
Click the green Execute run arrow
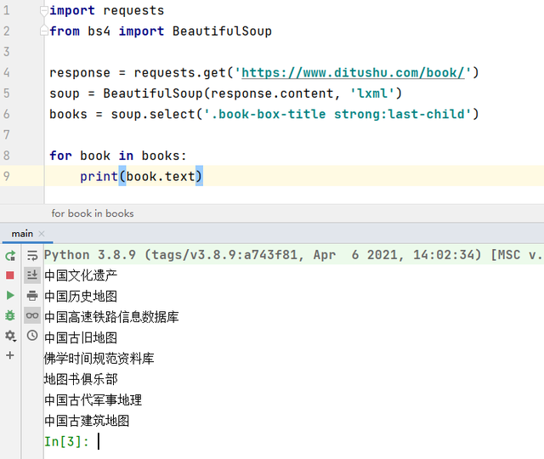pos(10,296)
